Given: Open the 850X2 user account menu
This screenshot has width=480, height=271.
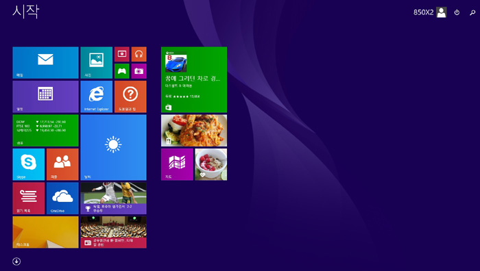Looking at the screenshot, I should point(430,12).
